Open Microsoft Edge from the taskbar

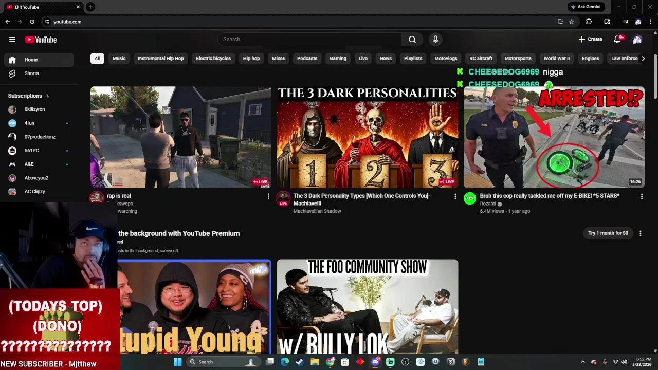[284, 362]
